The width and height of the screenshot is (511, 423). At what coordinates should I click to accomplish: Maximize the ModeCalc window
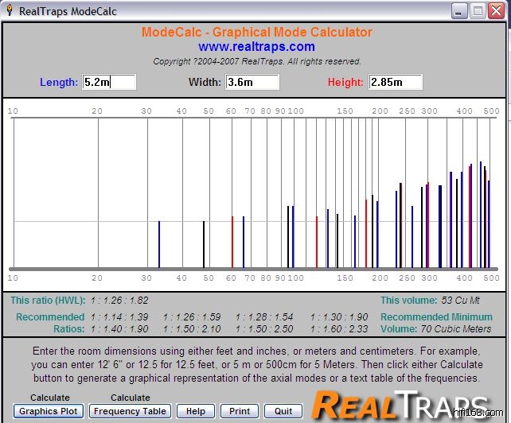[x=478, y=10]
